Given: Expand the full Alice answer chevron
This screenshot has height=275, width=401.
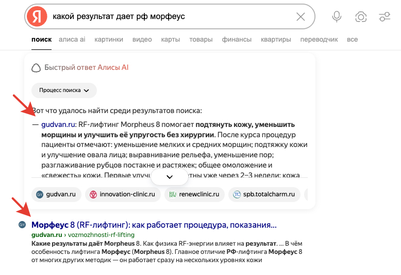Looking at the screenshot, I should (170, 177).
